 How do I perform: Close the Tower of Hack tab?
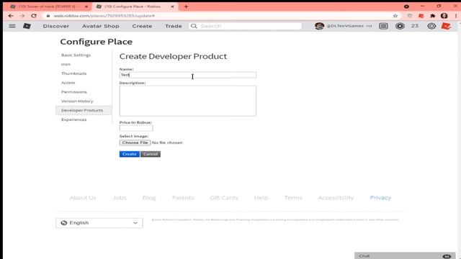pyautogui.click(x=86, y=6)
